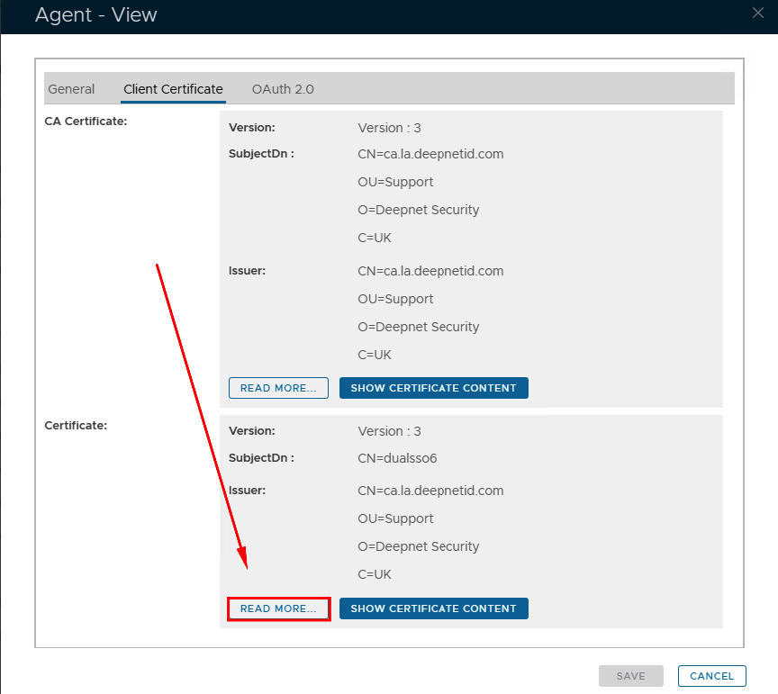778x694 pixels.
Task: Click the Agent - View dialog title
Action: (x=95, y=15)
